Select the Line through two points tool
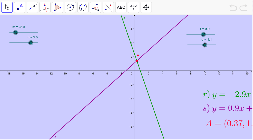Image resolution: width=253 pixels, height=140 pixels. tap(32, 7)
